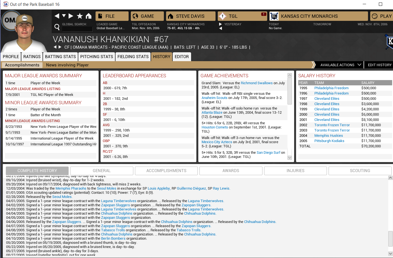Switch to the Batting Stats tab

point(60,57)
